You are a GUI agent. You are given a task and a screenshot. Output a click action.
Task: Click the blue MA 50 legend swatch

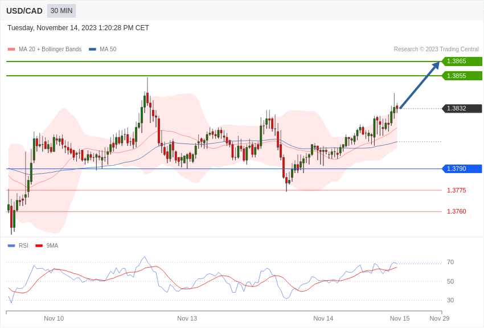pos(92,50)
